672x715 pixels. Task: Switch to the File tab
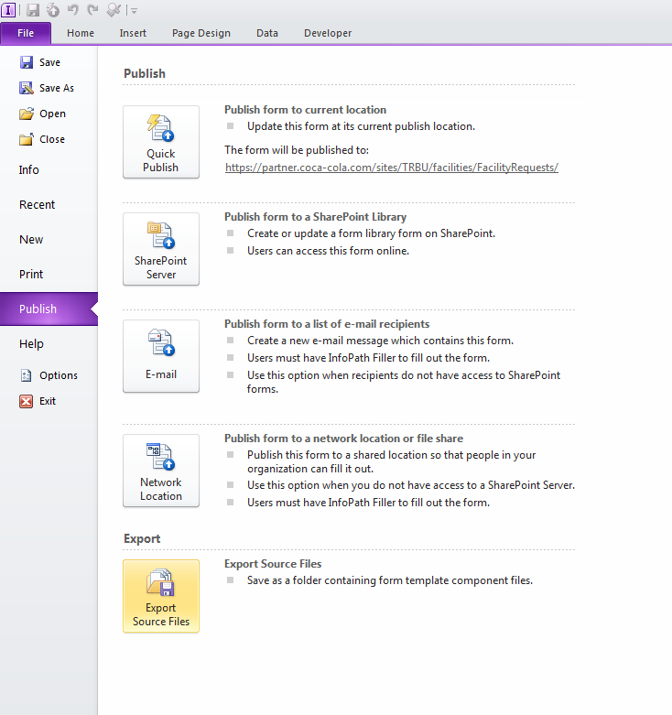click(x=26, y=33)
